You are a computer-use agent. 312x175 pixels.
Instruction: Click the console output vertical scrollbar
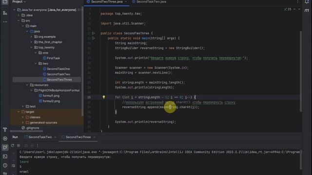pyautogui.click(x=301, y=160)
